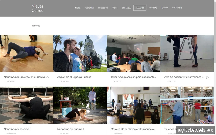Open Taller Arte de Acción para estudiantes title
216x135 pixels.
[x=133, y=77]
